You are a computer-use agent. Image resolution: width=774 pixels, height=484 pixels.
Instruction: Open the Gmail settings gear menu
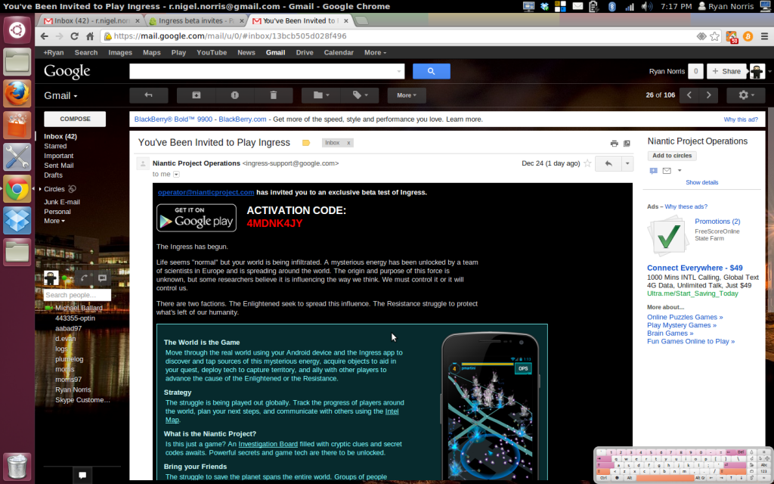coord(746,95)
